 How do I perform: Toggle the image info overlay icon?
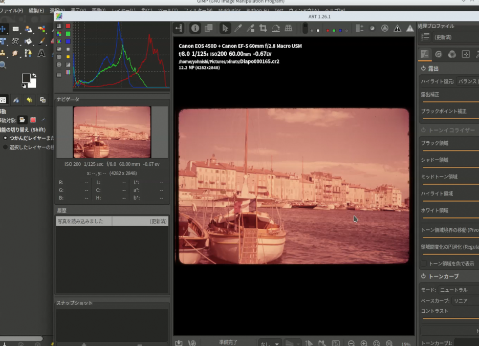(x=195, y=28)
